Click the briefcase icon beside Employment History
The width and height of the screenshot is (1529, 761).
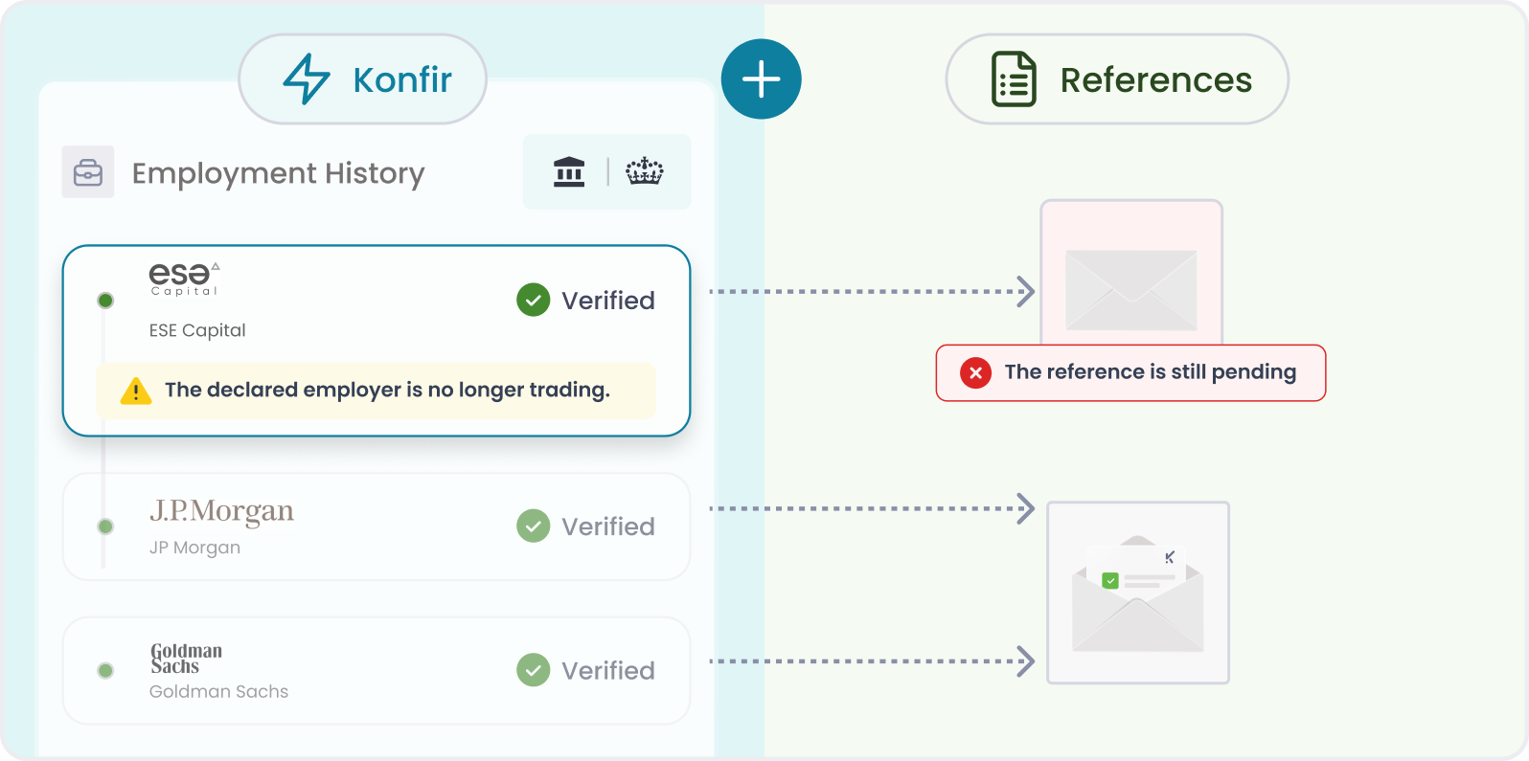pyautogui.click(x=88, y=172)
